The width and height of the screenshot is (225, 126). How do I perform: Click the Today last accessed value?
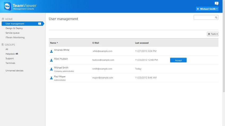coord(138,69)
